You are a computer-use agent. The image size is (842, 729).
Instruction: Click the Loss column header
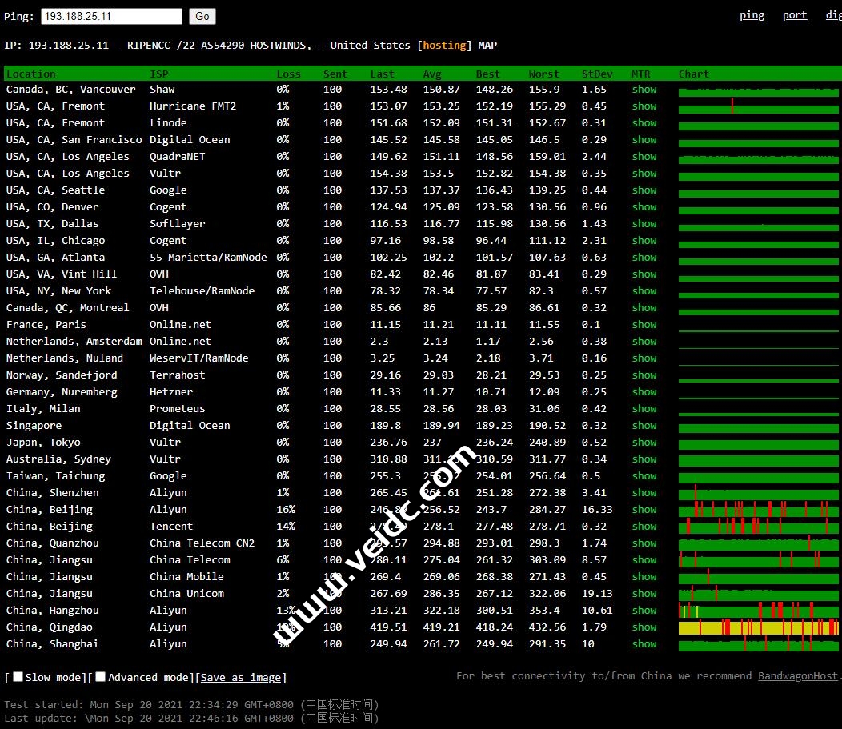click(288, 74)
